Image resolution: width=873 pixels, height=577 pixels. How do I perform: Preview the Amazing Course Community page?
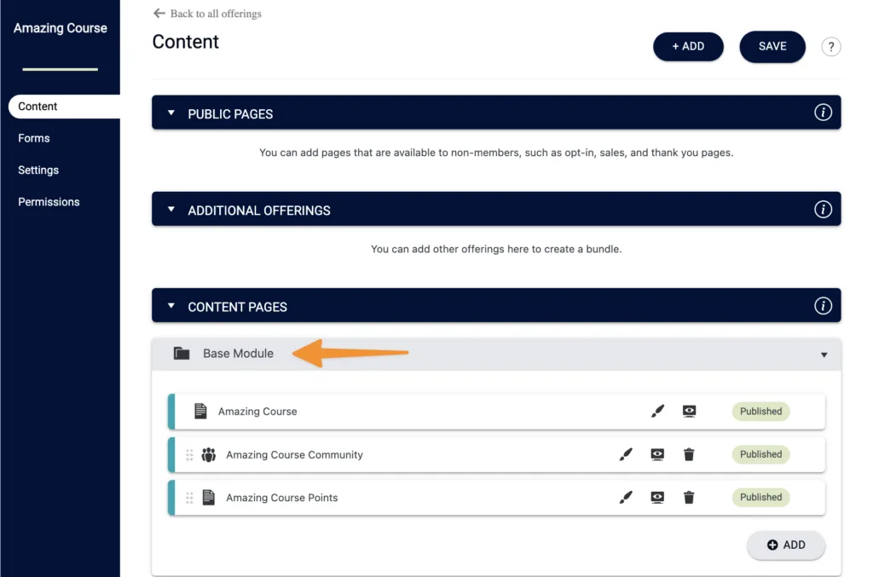(657, 454)
